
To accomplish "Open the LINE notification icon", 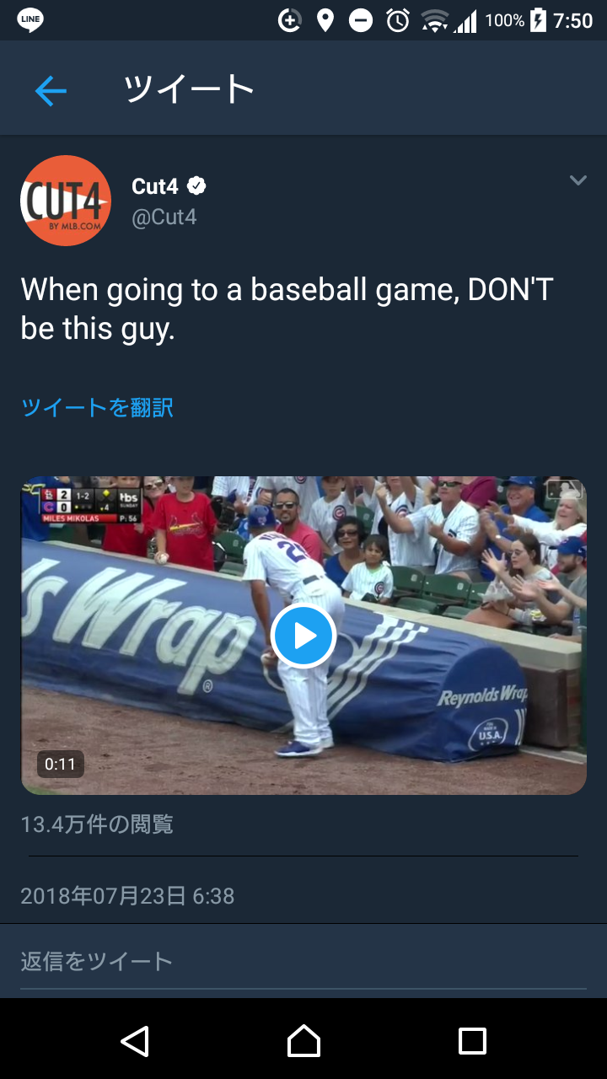I will [30, 20].
